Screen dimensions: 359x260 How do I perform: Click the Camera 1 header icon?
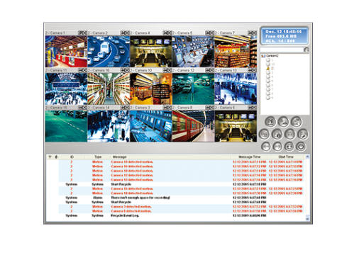[x=82, y=33]
